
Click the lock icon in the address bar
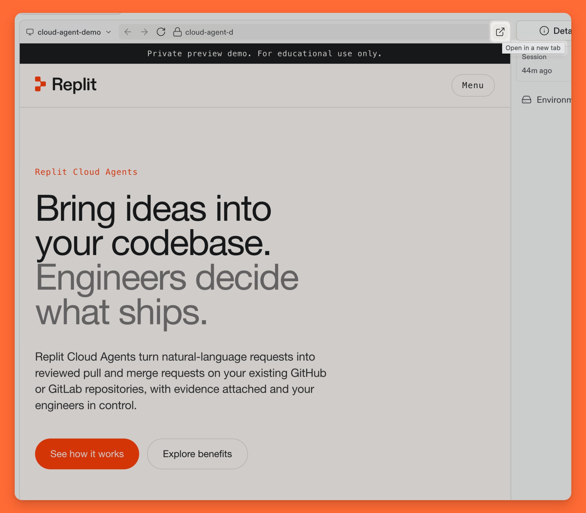click(177, 32)
